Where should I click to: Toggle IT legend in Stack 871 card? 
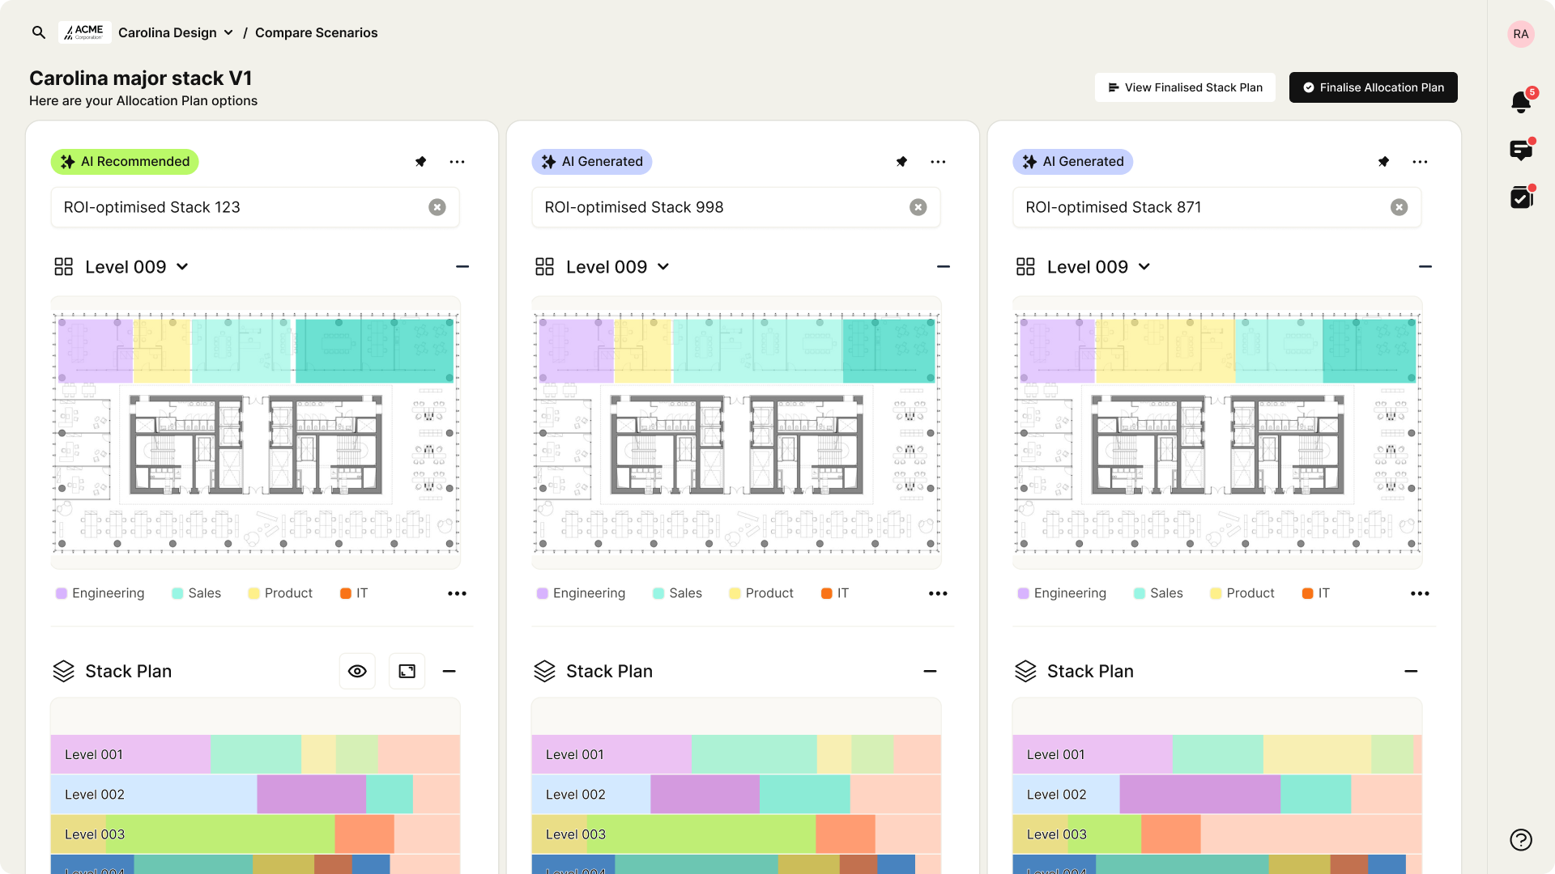1316,593
